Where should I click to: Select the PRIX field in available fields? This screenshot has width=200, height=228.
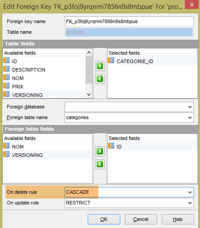[18, 87]
